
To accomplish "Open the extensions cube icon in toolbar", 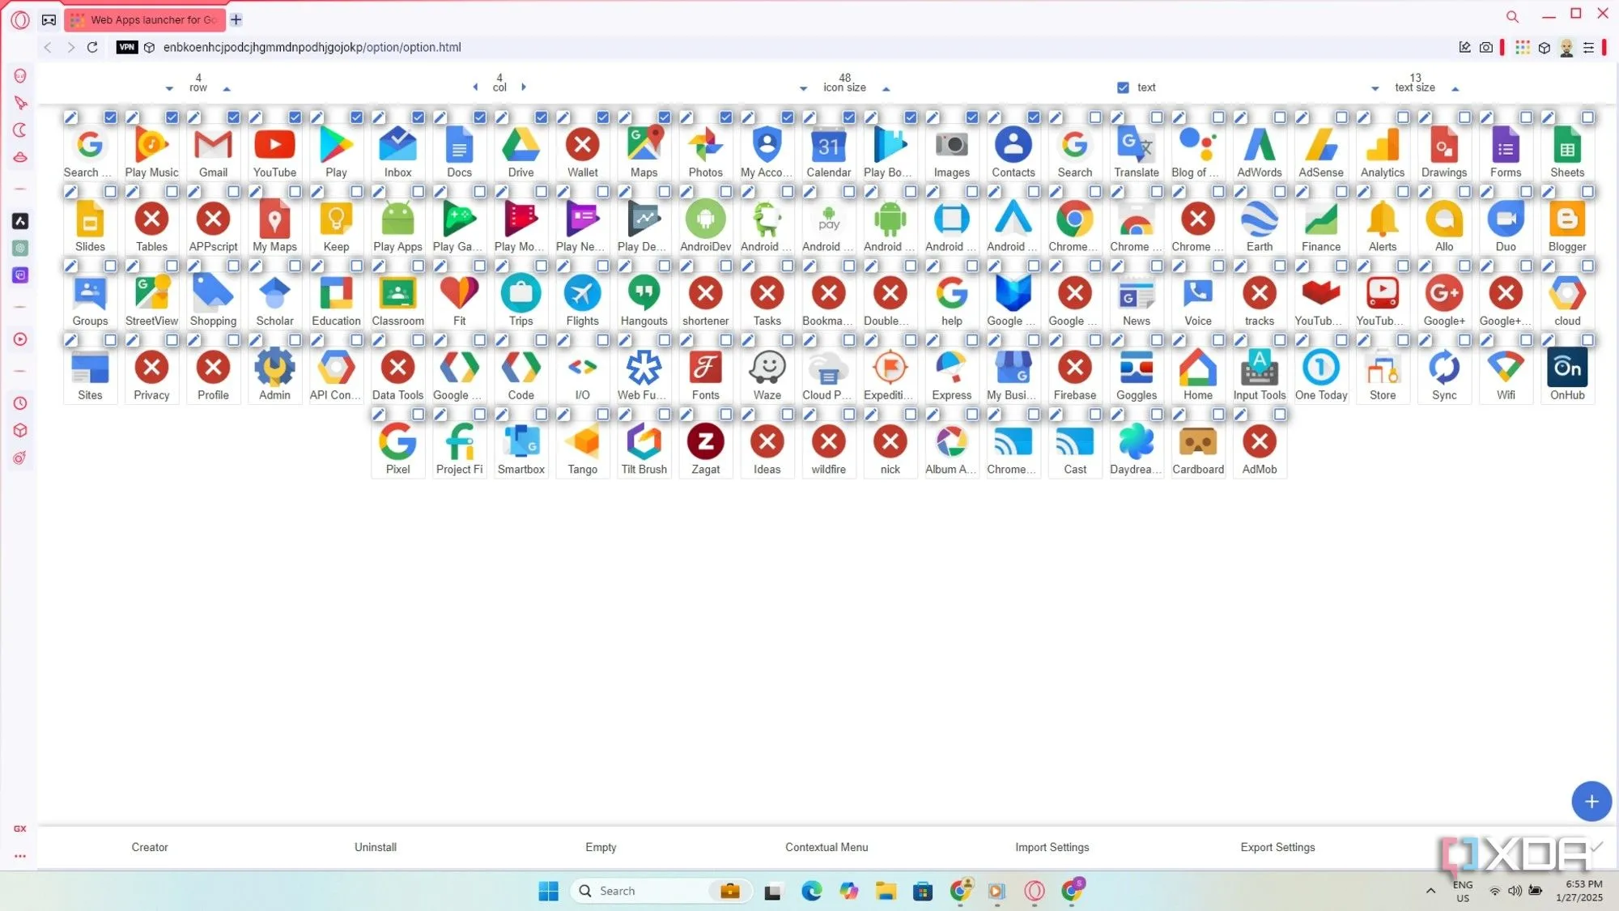I will (1544, 48).
